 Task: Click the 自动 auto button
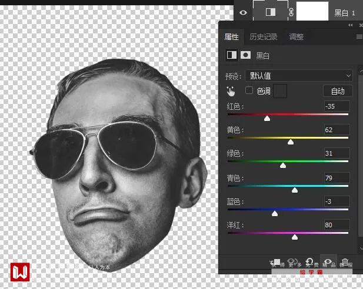338,91
